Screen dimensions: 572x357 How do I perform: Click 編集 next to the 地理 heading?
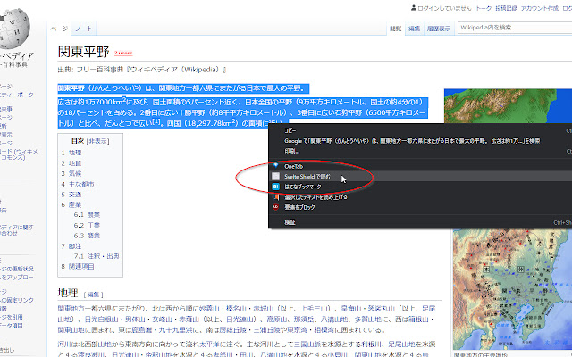coord(93,295)
